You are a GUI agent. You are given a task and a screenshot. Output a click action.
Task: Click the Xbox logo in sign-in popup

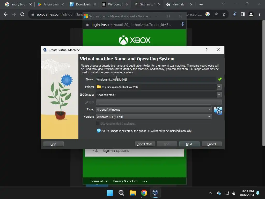click(135, 40)
